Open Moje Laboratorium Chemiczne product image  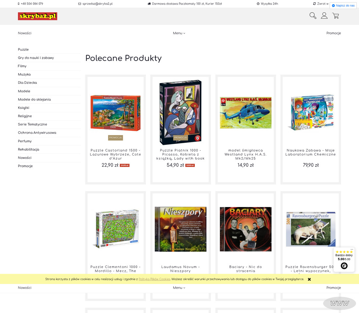(311, 112)
